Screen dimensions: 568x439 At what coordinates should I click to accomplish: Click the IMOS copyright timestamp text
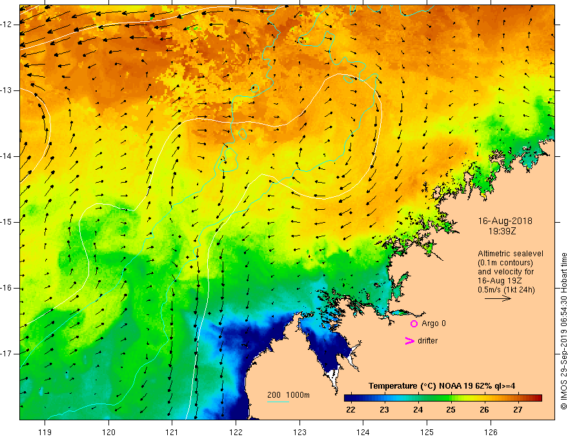pos(563,331)
